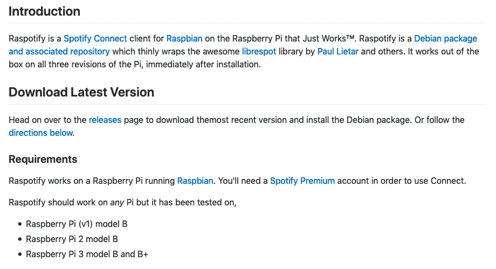Click the 'Debian package' link text
The image size is (496, 269).
(445, 39)
